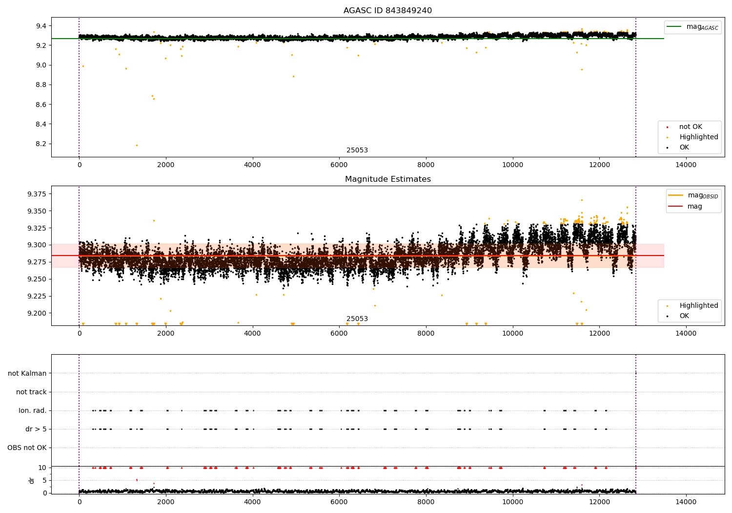Viewport: 732px width, 513px height.
Task: Click the 'Magnitude Estimates' plot title
Action: [x=387, y=179]
